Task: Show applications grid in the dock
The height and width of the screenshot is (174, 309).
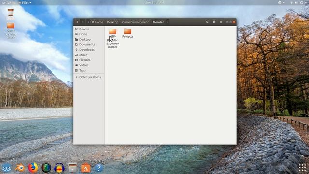Action: click(x=302, y=168)
